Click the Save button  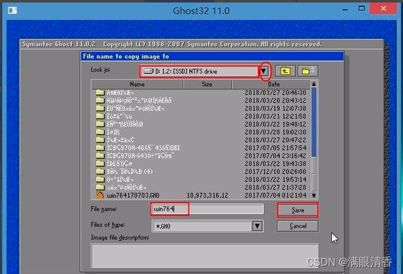coord(298,210)
